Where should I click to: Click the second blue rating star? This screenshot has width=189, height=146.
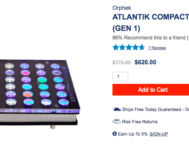122,47
